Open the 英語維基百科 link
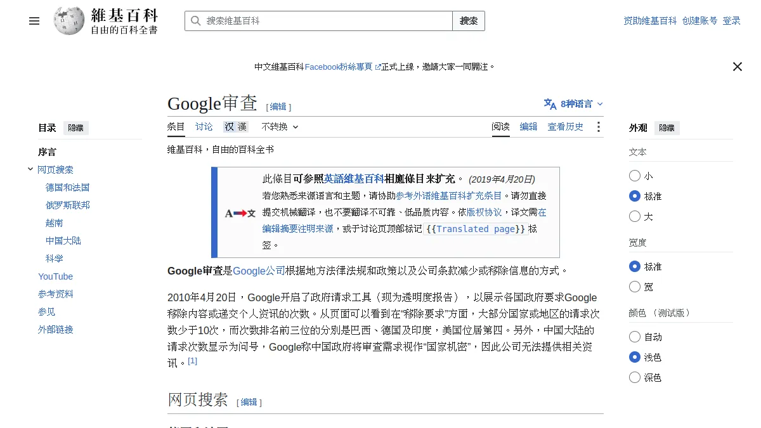Image resolution: width=761 pixels, height=428 pixels. [354, 179]
